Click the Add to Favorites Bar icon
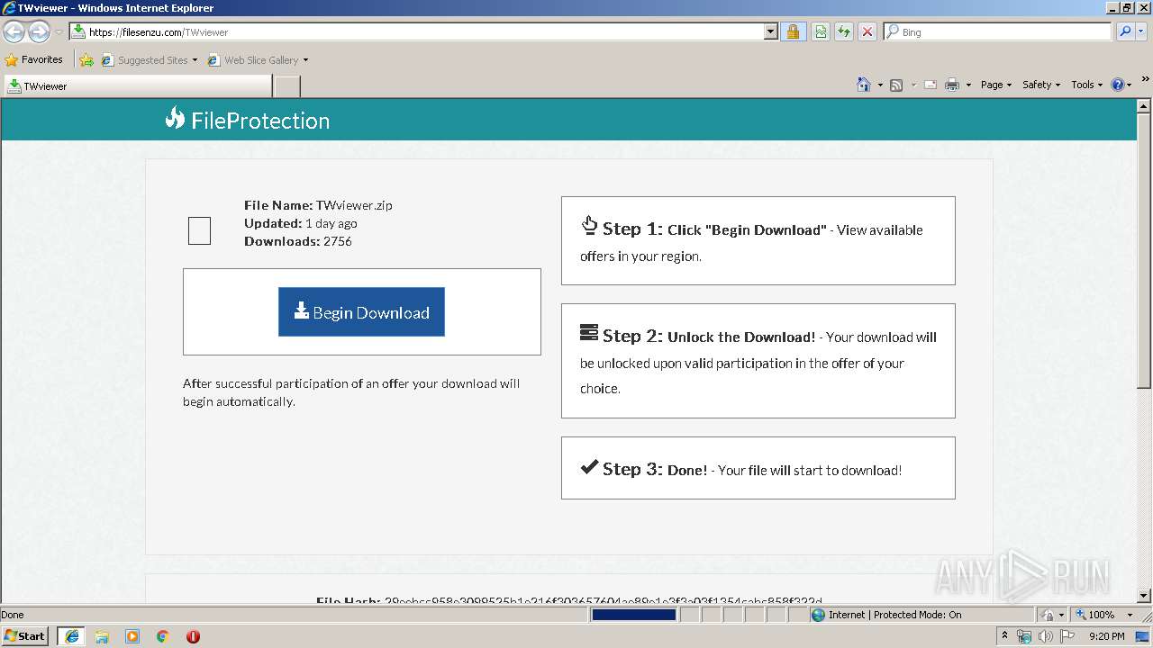Screen dimensions: 1153x648 click(86, 60)
